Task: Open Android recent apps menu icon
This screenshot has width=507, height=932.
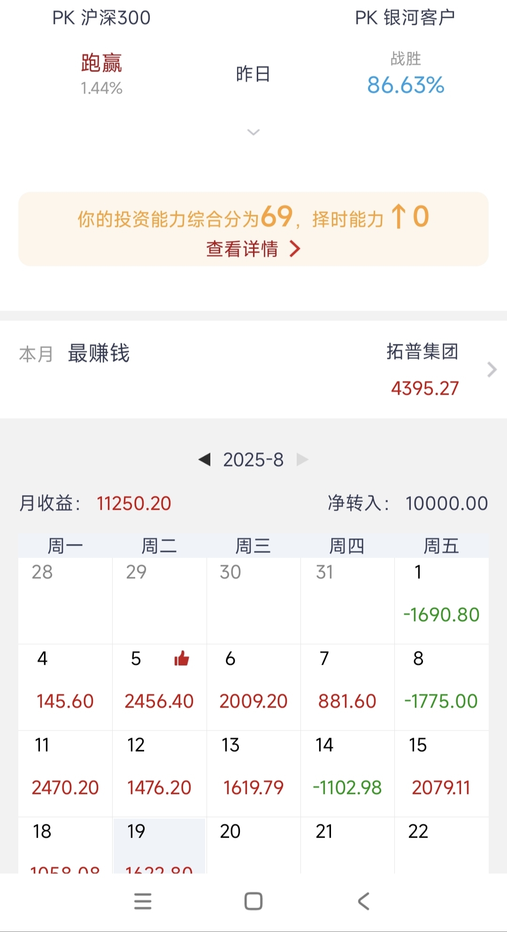Action: (x=143, y=901)
